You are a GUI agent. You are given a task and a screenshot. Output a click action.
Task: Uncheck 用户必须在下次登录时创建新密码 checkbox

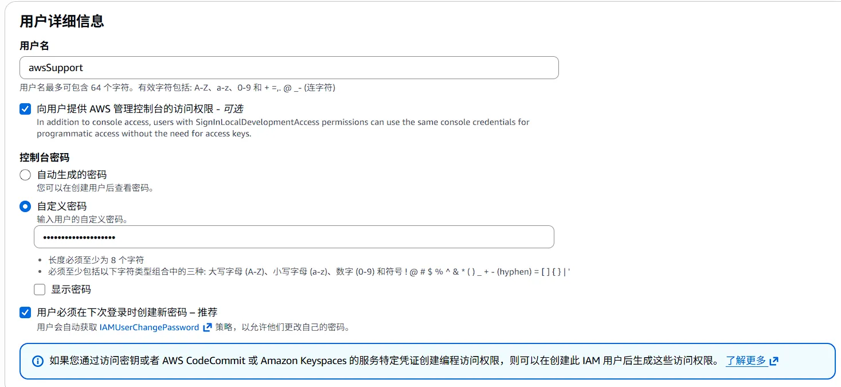[x=25, y=312]
